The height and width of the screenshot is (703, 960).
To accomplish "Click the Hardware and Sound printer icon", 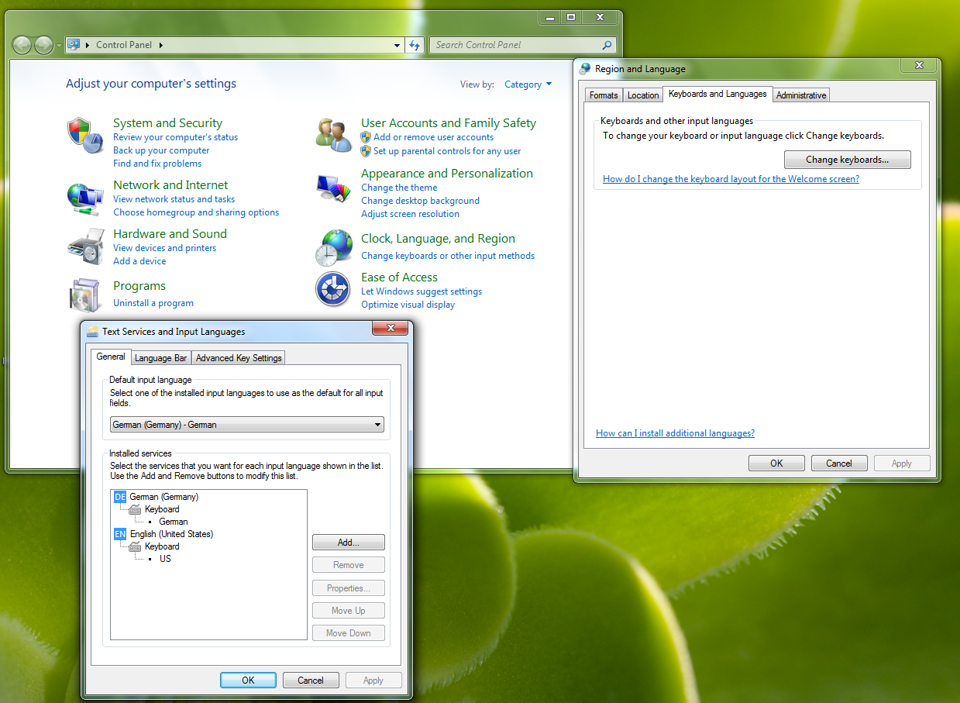I will [x=85, y=246].
